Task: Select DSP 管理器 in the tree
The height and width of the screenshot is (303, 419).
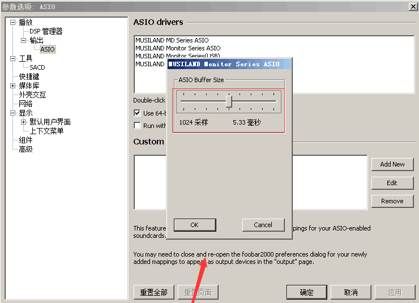Action: pos(46,31)
